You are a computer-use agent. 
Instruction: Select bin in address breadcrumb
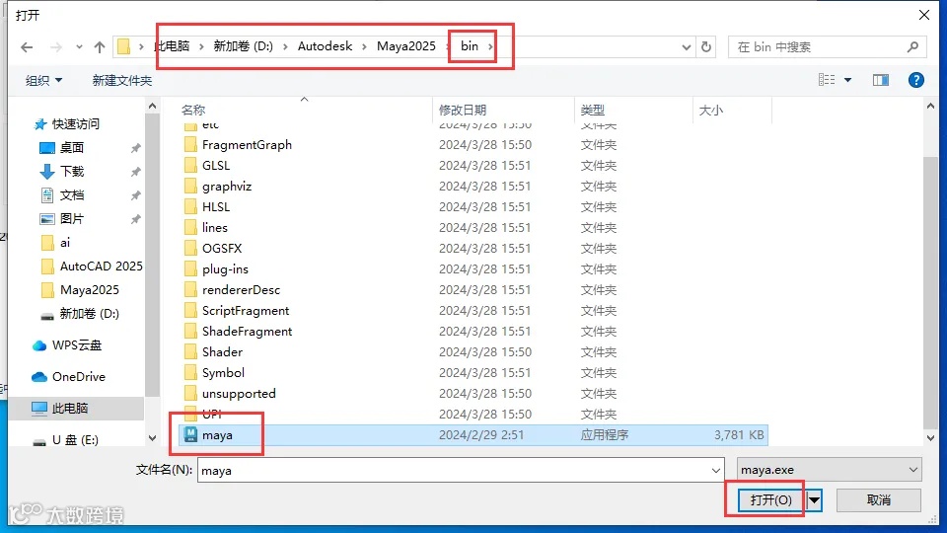tap(470, 46)
